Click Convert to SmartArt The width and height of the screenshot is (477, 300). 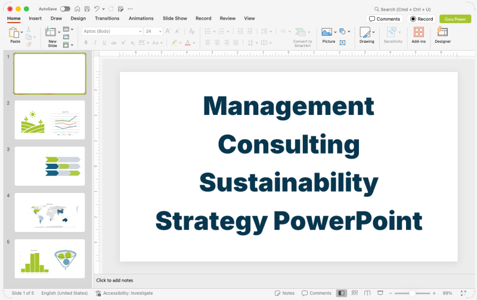(x=302, y=37)
